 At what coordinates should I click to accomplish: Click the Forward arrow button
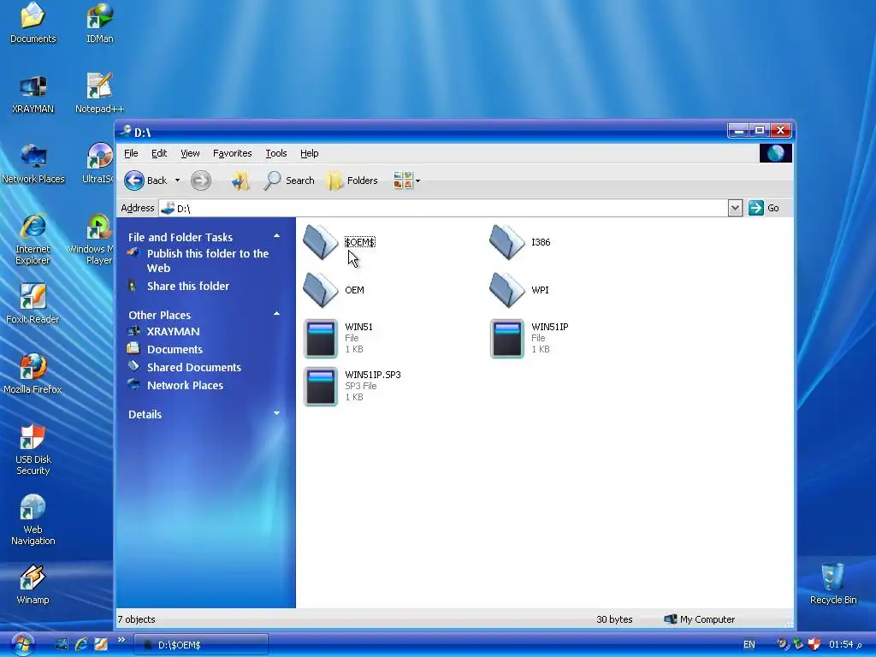200,181
